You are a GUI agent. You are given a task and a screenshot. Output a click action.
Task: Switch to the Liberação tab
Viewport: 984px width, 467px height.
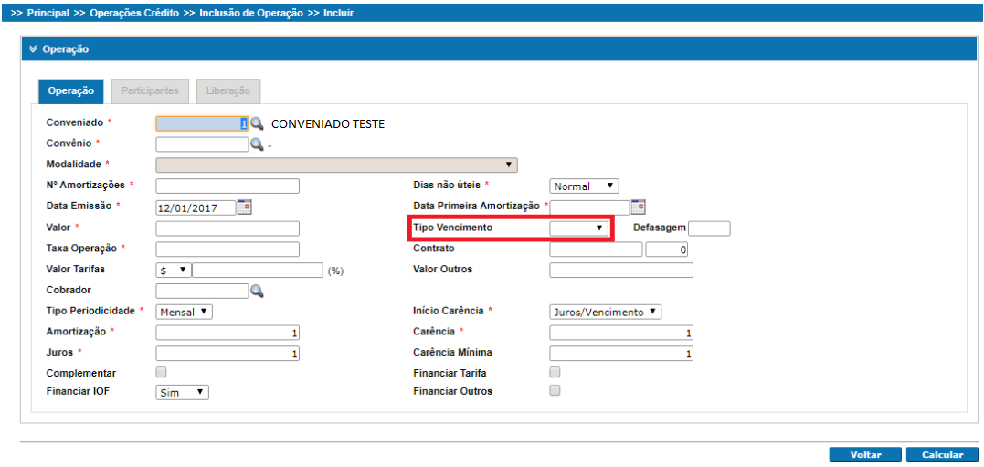[228, 91]
